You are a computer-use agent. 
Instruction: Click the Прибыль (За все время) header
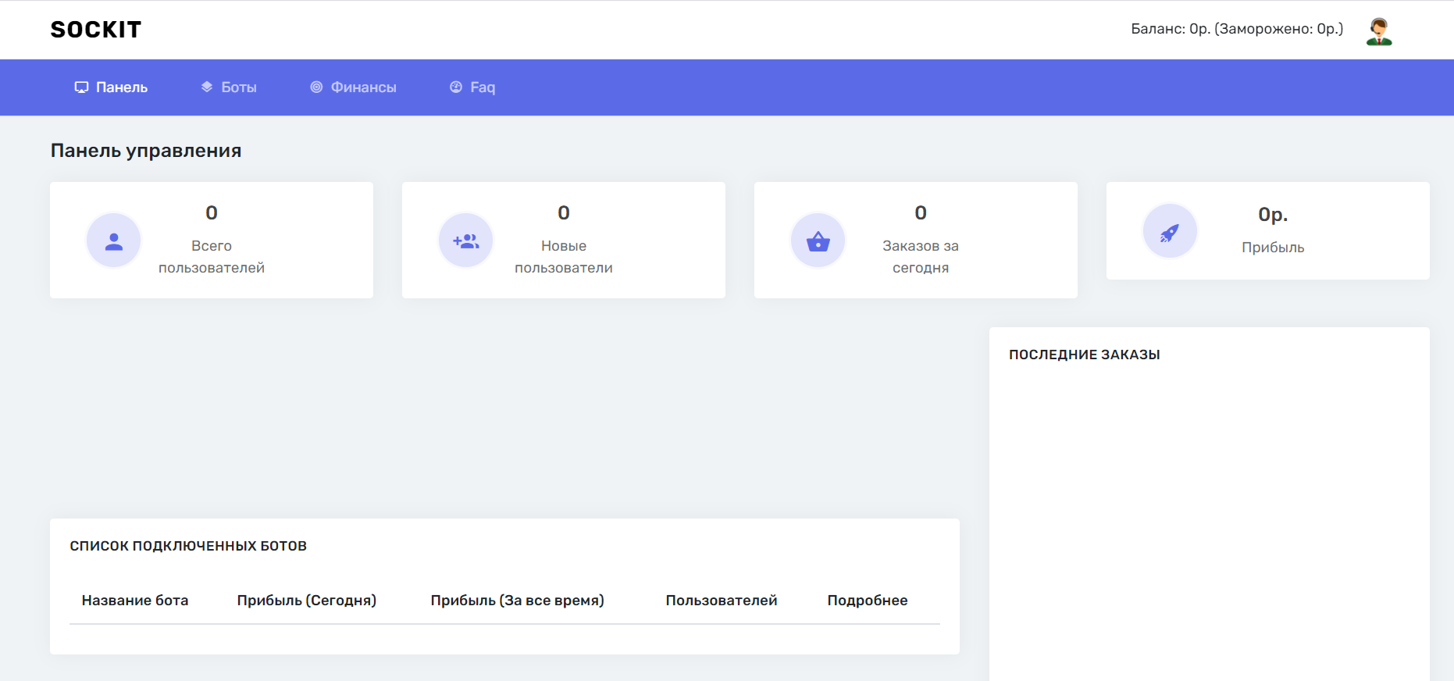517,601
